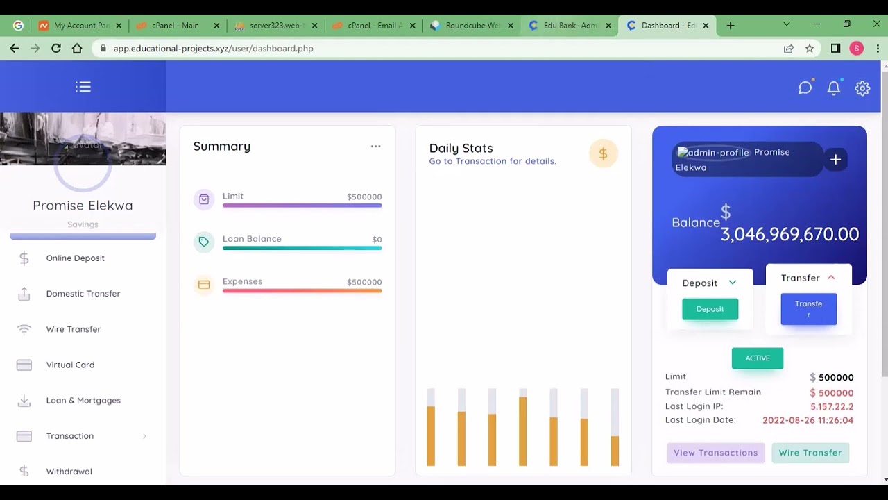Screen dimensions: 888x500
Task: Toggle the sidebar hamburger menu icon
Action: (x=83, y=87)
